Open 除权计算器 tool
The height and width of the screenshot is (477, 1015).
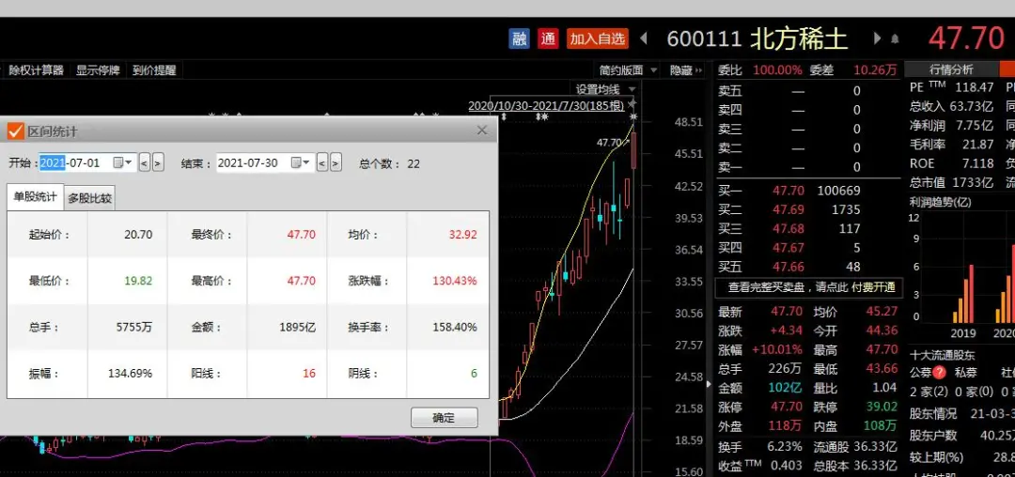pyautogui.click(x=37, y=70)
